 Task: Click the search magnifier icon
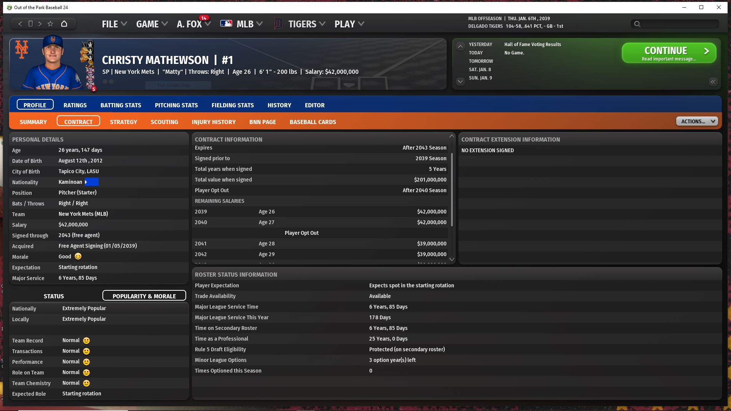tap(637, 24)
